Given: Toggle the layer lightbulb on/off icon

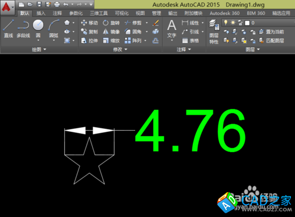Looking at the screenshot, I should (x=226, y=22).
